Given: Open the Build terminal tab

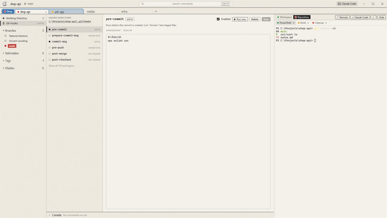Looking at the screenshot, I should point(303,23).
